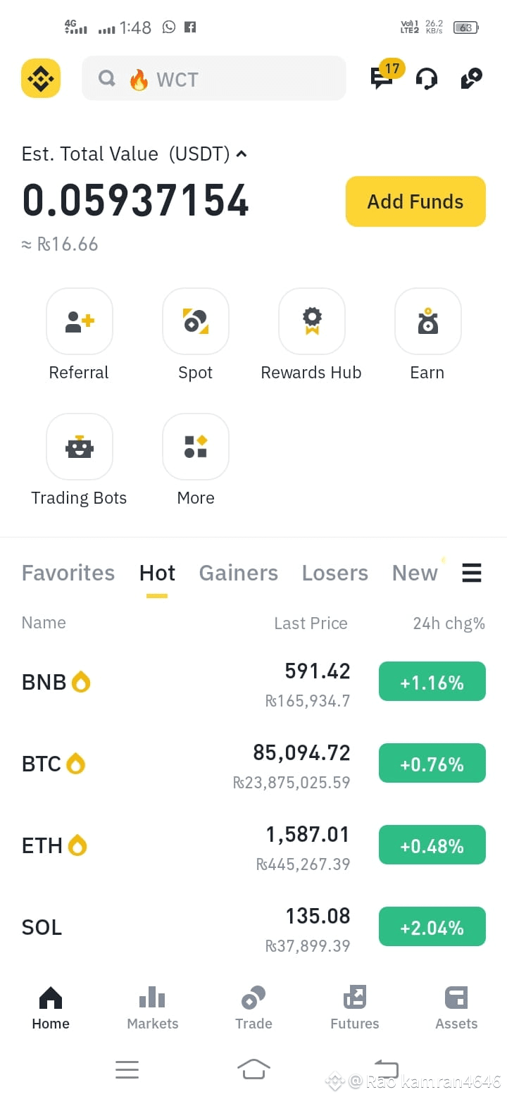
Task: Open the BTC market row
Action: (x=254, y=764)
